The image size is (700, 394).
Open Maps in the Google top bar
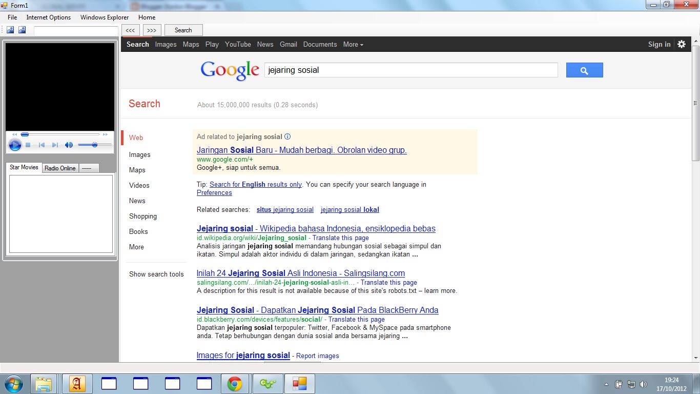pos(191,45)
